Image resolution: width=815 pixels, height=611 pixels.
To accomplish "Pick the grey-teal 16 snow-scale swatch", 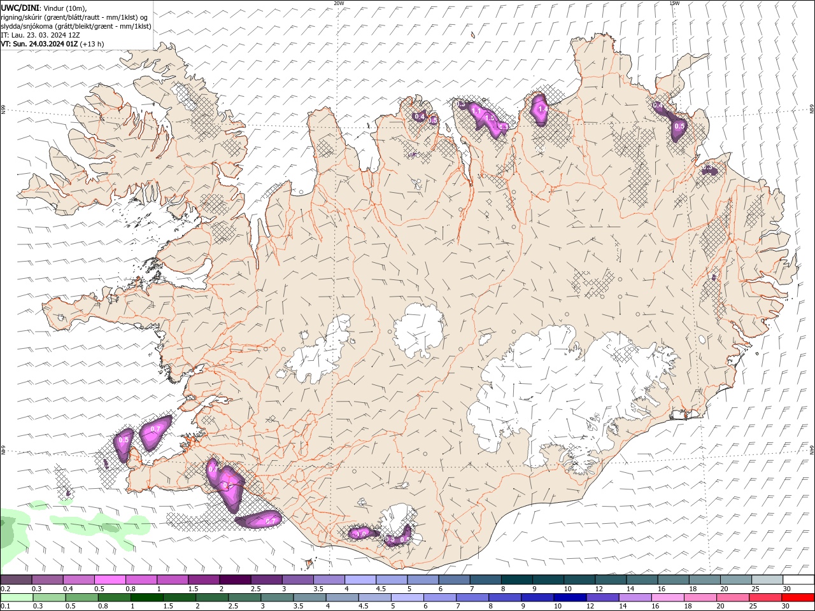I will (x=673, y=580).
